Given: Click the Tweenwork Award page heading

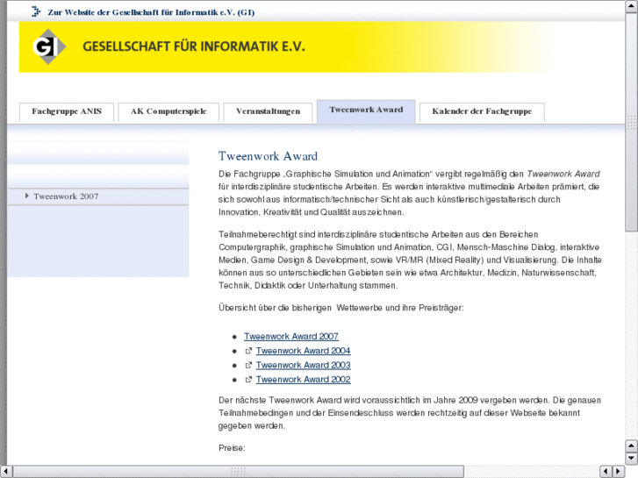Looking at the screenshot, I should pos(268,156).
